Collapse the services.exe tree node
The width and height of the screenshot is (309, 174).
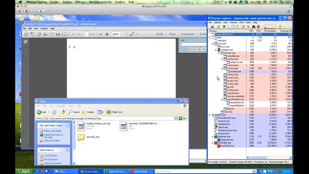[219, 53]
